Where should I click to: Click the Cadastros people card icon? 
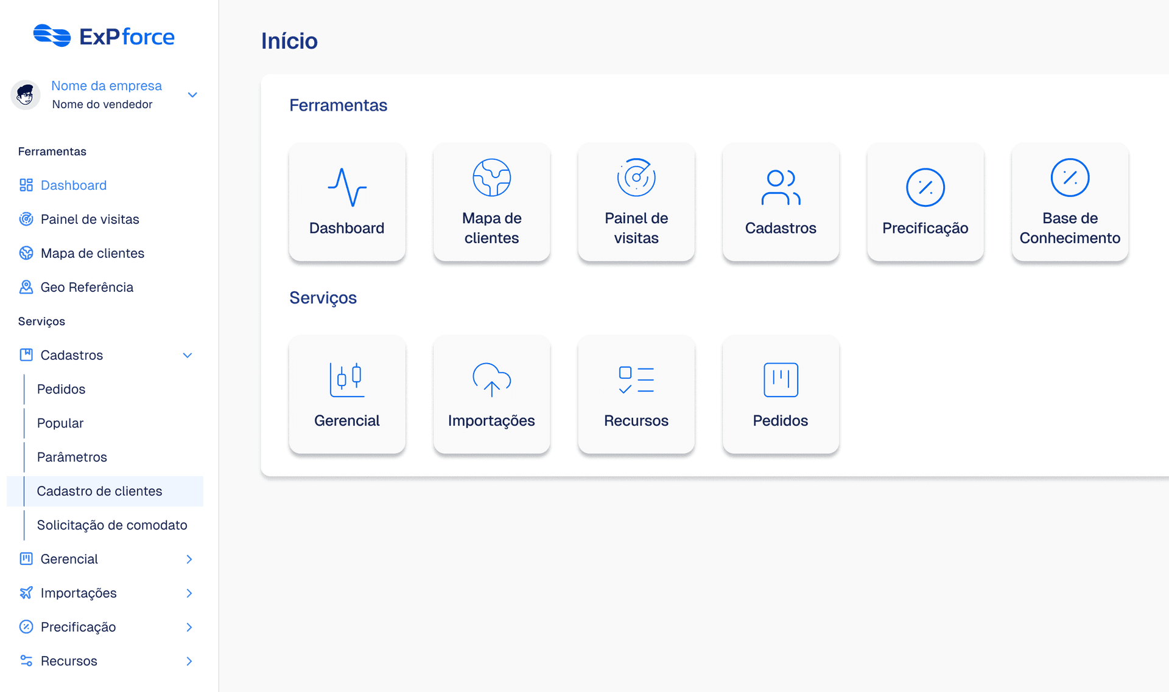click(x=781, y=187)
